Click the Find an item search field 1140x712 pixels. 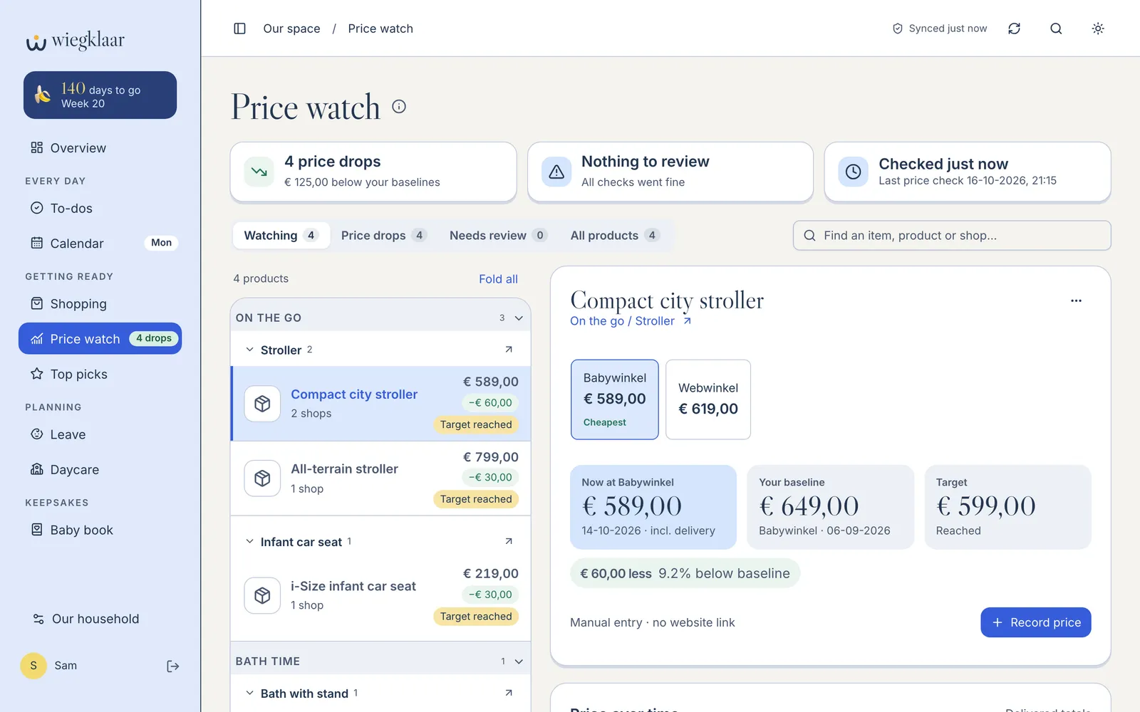click(x=952, y=236)
